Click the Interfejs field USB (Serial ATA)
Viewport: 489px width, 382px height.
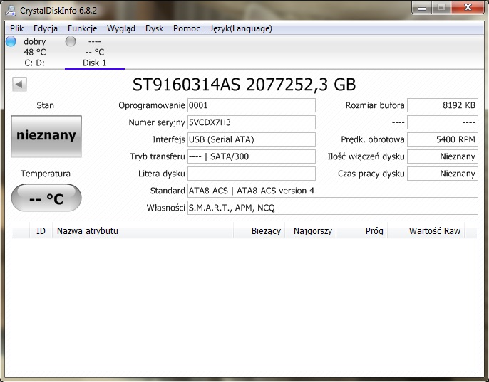[x=252, y=139]
